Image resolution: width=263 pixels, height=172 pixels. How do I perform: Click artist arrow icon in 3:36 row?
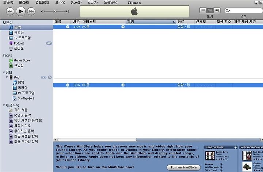click(x=123, y=85)
